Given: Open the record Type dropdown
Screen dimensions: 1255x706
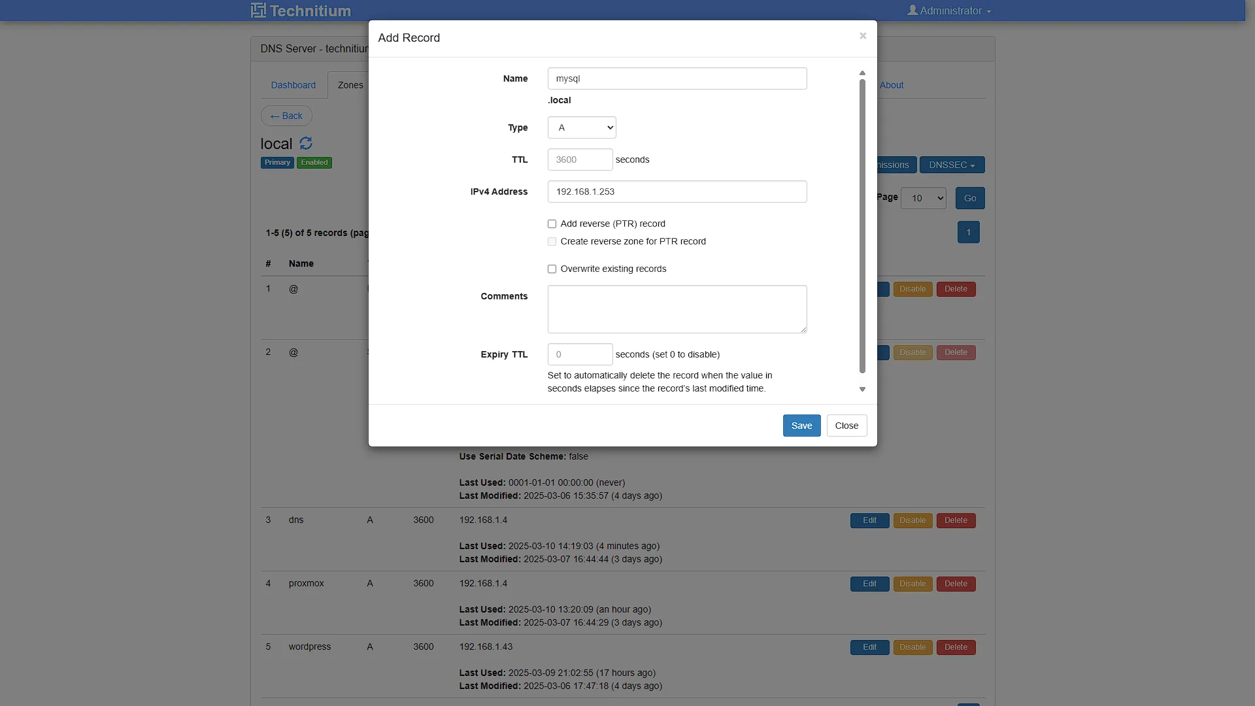Looking at the screenshot, I should tap(582, 127).
